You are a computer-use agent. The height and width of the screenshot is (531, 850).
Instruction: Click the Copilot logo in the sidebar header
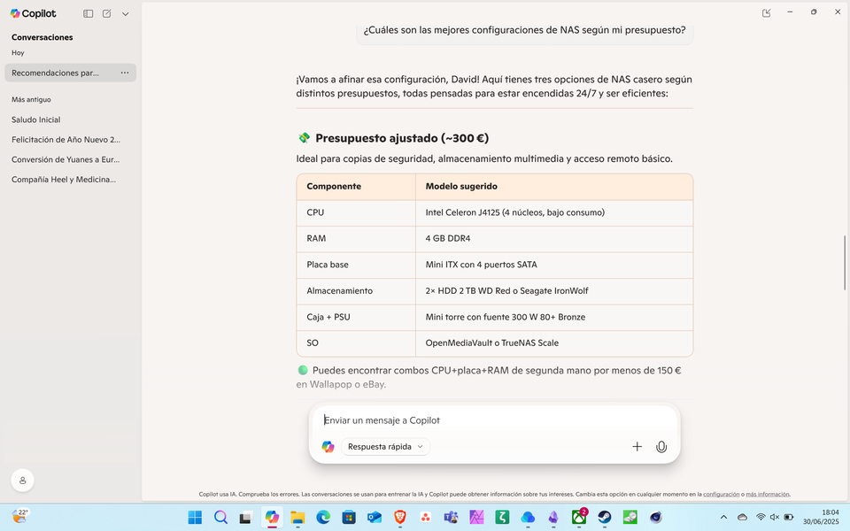tap(33, 13)
